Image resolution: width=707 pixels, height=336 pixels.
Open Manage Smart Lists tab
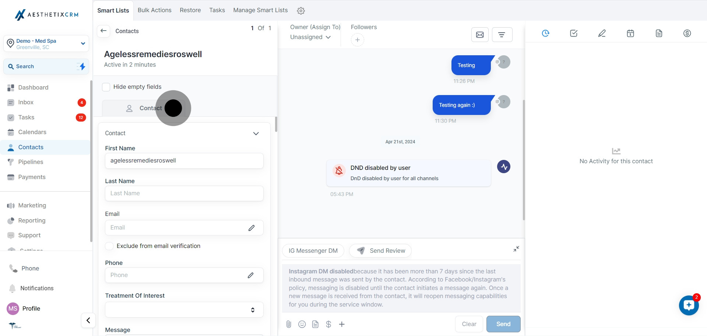pyautogui.click(x=260, y=10)
